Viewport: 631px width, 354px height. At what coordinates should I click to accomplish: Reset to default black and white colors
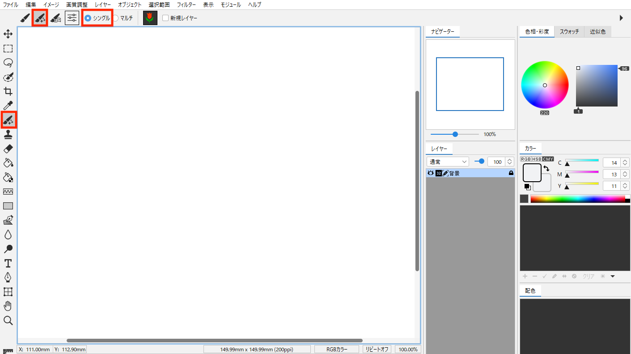coord(527,187)
